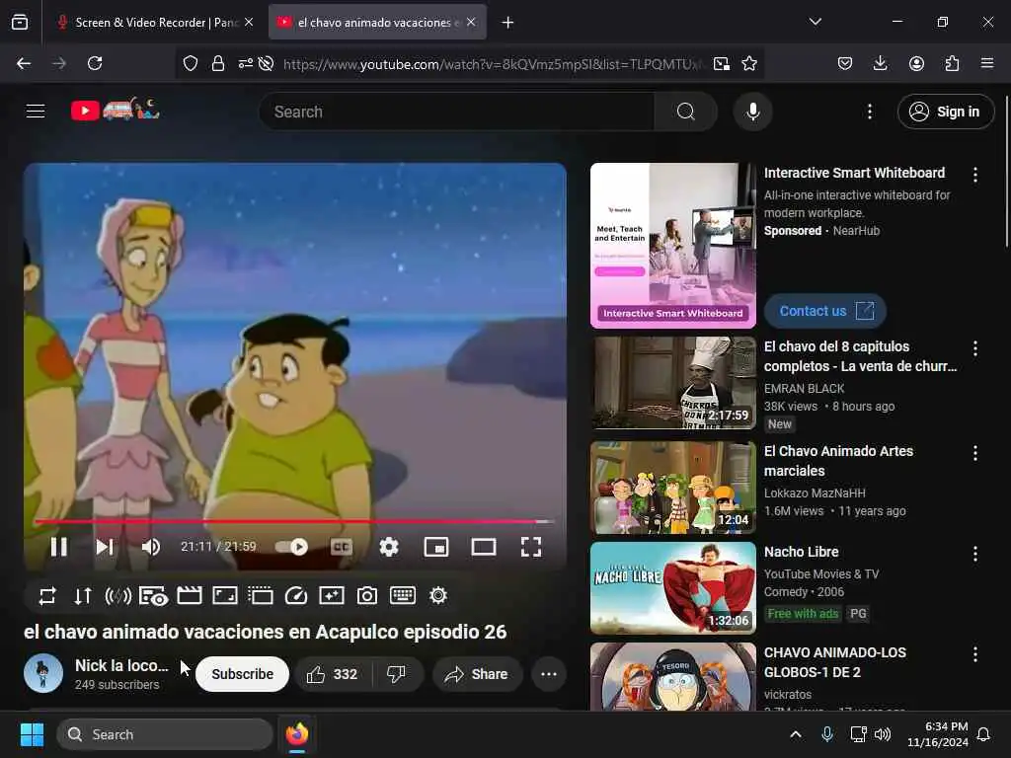Click the YouTube URL address bar
The width and height of the screenshot is (1011, 758).
[494, 64]
